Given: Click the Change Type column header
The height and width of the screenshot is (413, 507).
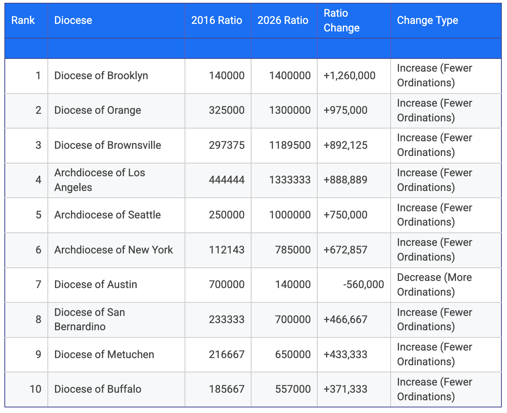Looking at the screenshot, I should (446, 21).
